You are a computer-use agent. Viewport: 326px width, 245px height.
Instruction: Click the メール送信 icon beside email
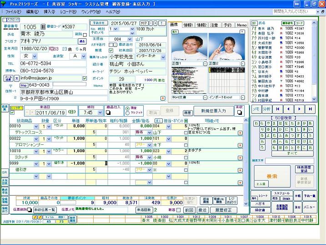coord(8,78)
